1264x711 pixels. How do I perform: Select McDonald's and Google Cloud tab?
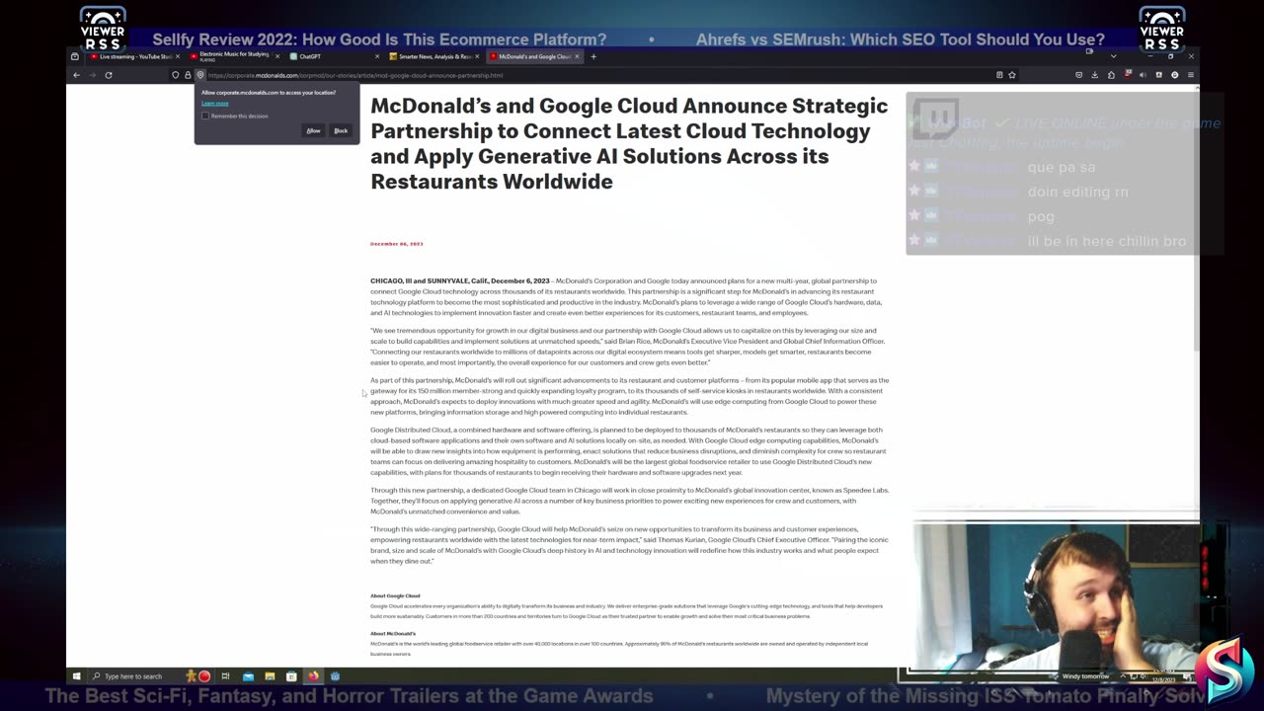click(x=534, y=56)
